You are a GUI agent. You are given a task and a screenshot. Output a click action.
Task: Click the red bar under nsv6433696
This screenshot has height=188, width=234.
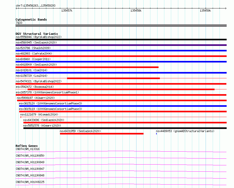125,123
